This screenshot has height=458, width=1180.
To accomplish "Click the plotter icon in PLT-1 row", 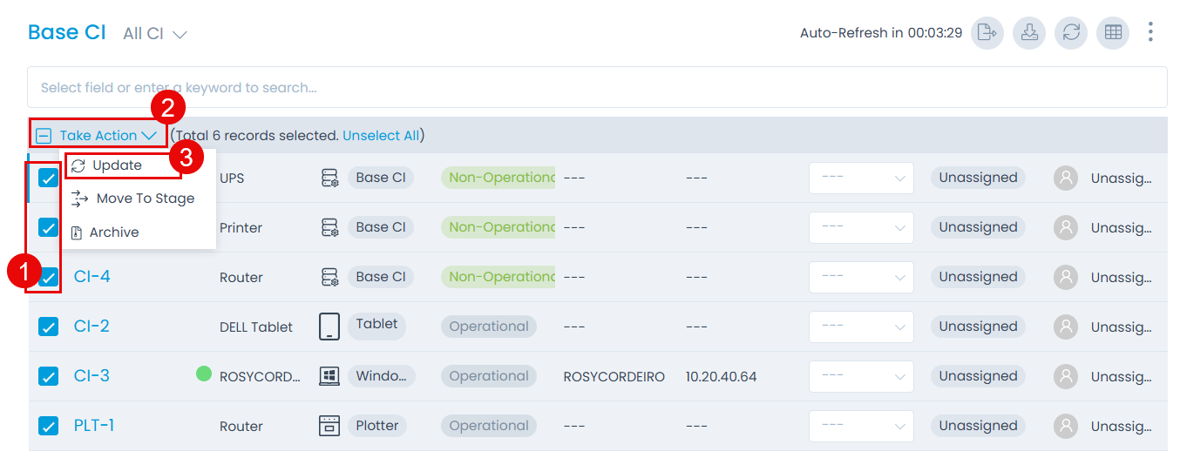I will pos(329,426).
